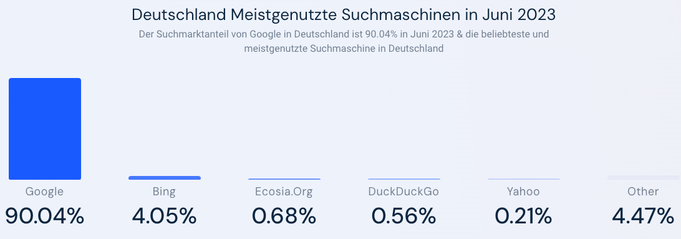The width and height of the screenshot is (681, 239).
Task: Click the pale Other bar
Action: pos(644,177)
